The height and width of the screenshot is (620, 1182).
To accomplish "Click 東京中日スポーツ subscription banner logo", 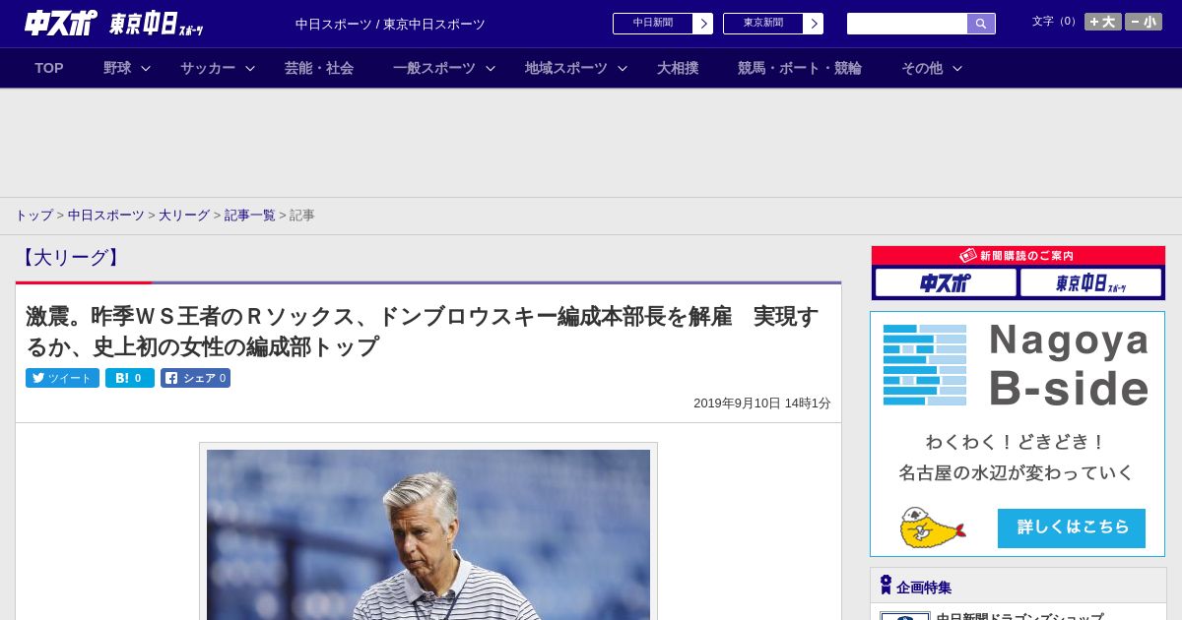I will (1090, 283).
